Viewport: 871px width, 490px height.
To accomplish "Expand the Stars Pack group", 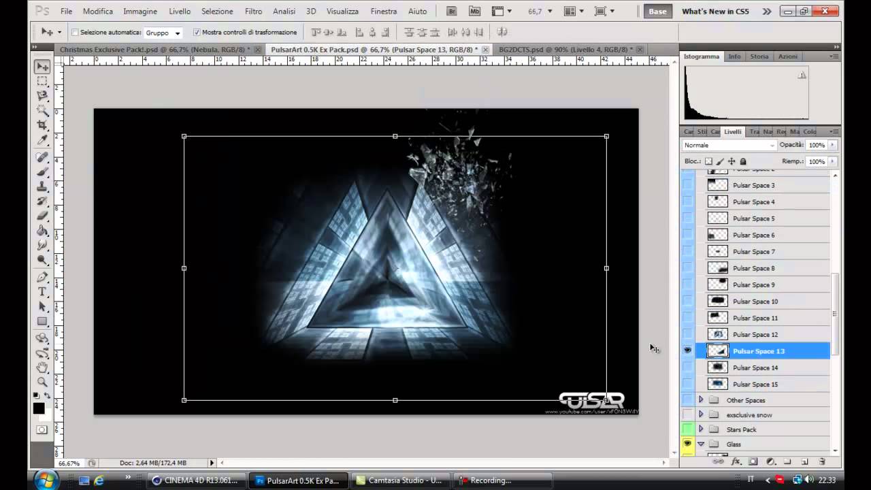I will tap(701, 429).
